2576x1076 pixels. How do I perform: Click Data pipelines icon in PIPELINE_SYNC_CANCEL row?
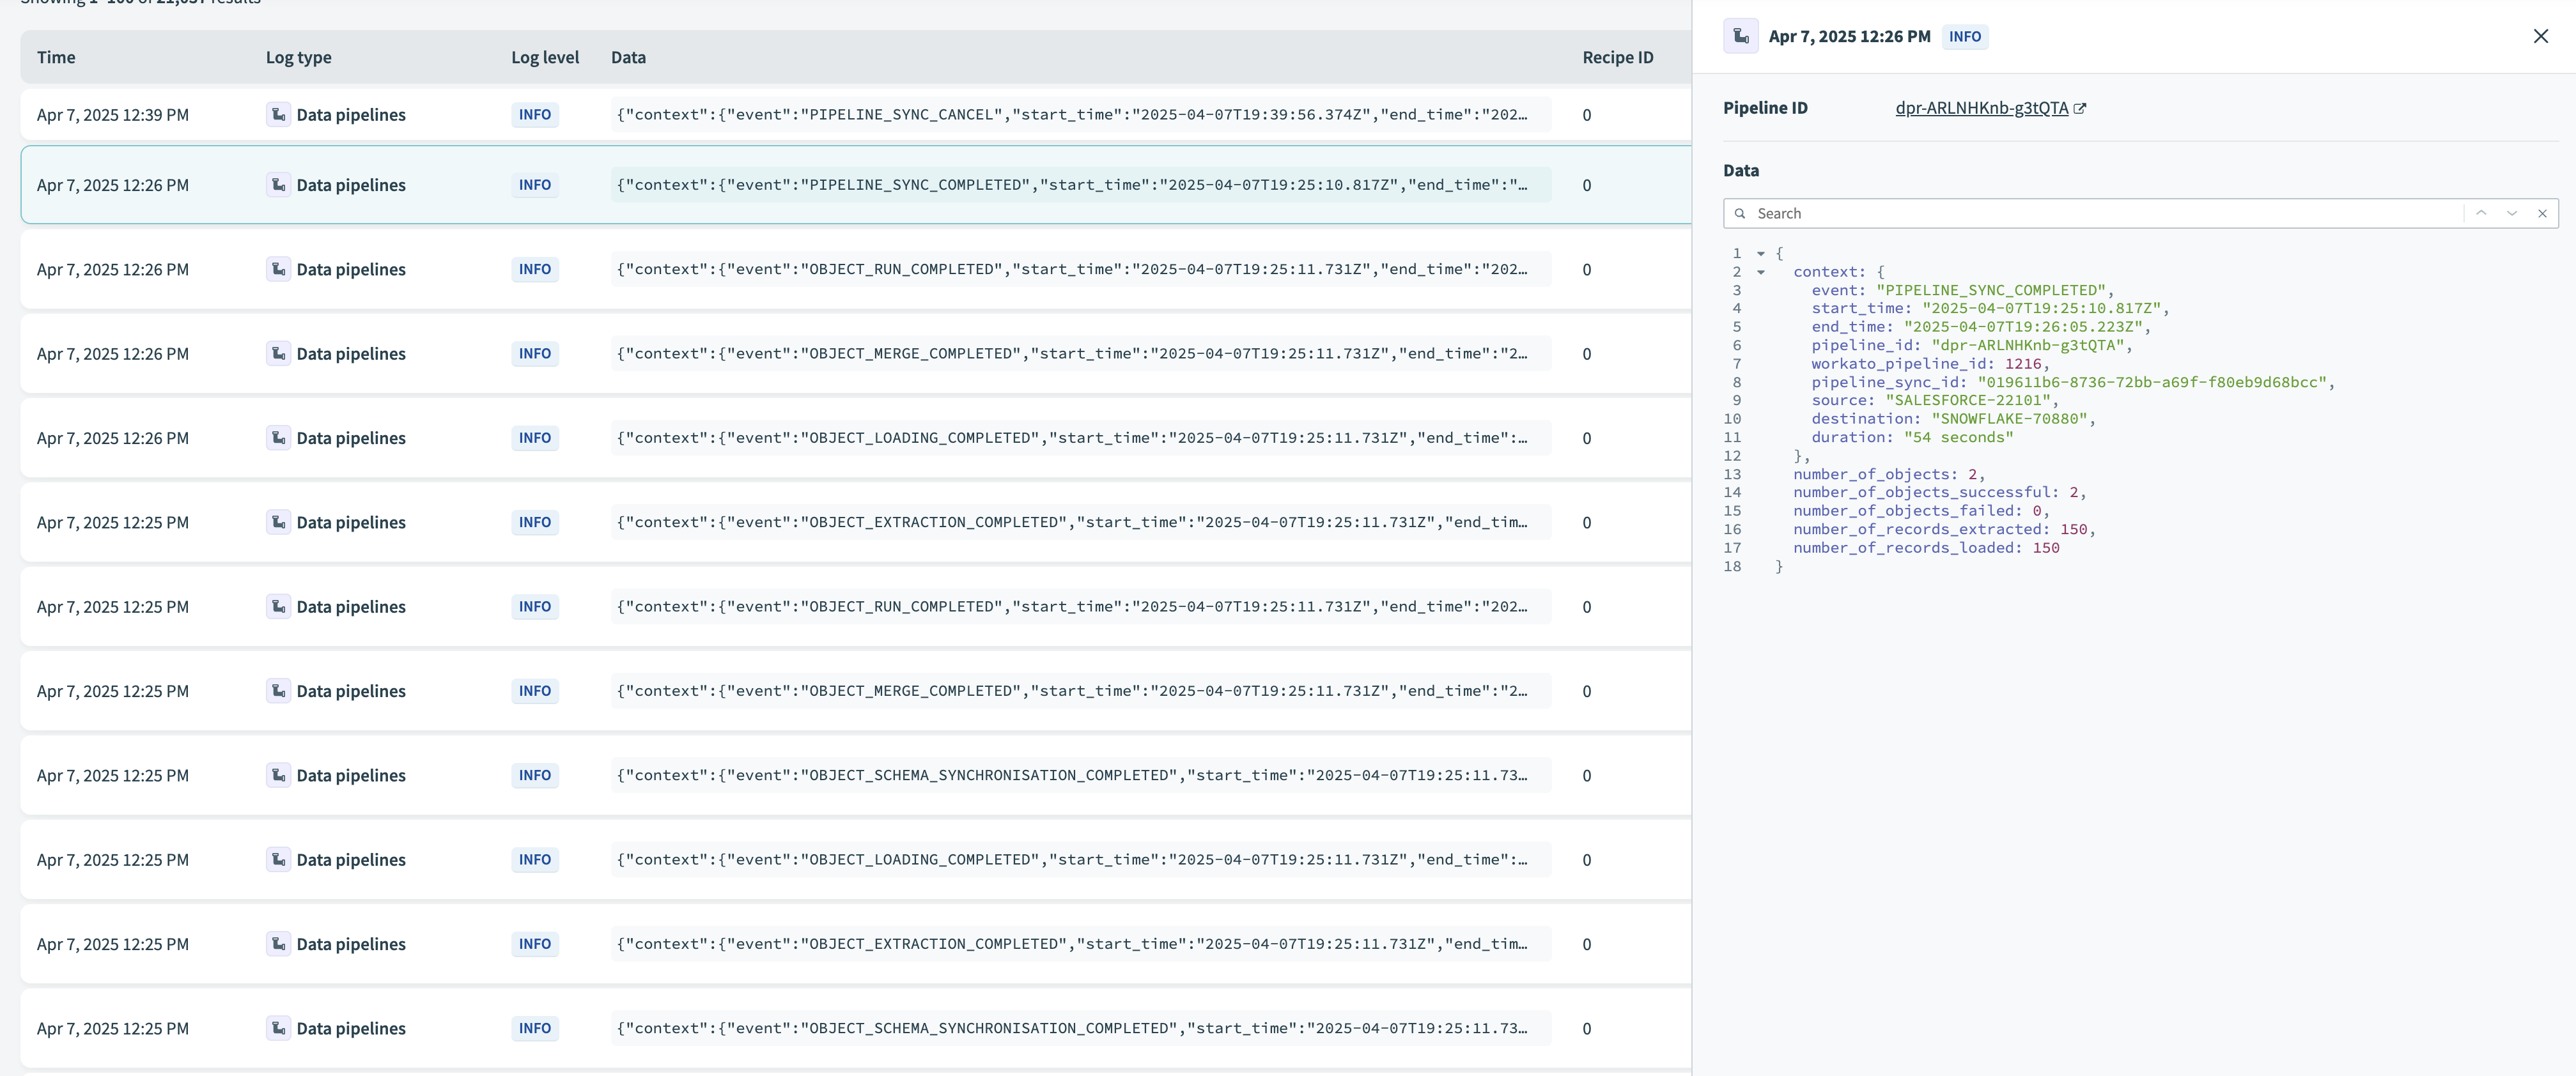coord(278,114)
